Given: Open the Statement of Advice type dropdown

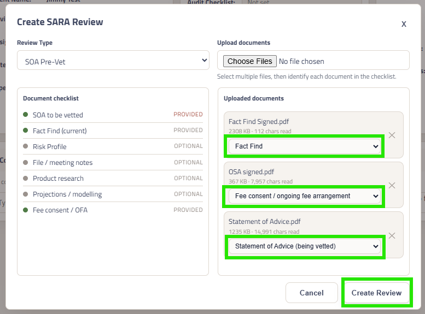Looking at the screenshot, I should tap(304, 246).
